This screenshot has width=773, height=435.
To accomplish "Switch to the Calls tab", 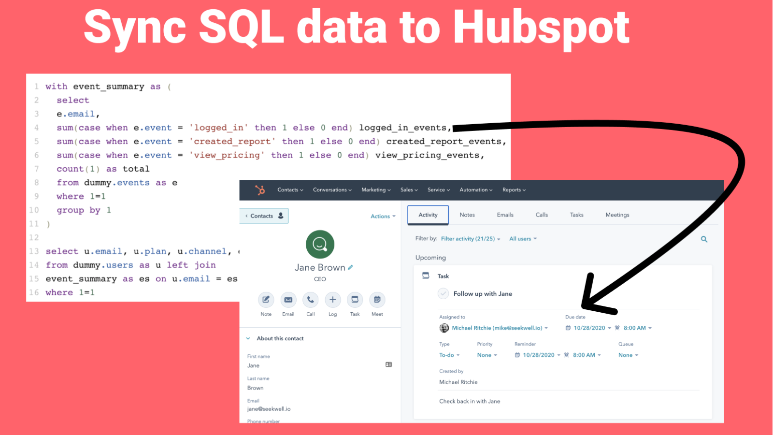I will [542, 215].
